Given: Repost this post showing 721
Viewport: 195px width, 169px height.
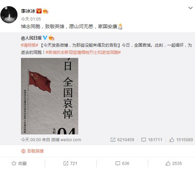Looking at the screenshot, I should click(71, 163).
